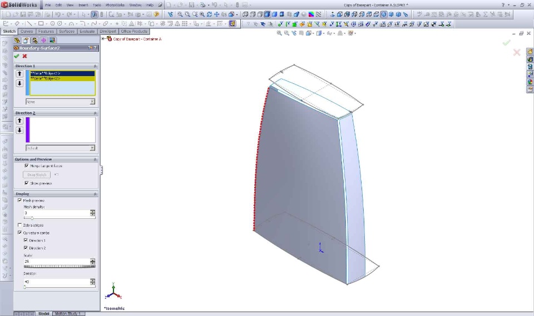Viewport: 534px width, 316px height.
Task: Open the DimXpert tab
Action: (x=108, y=31)
